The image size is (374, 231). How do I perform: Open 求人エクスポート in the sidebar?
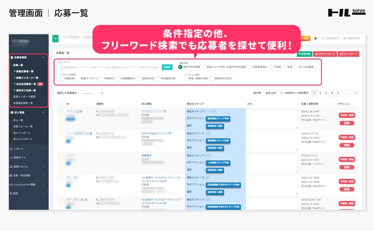[x=23, y=139]
